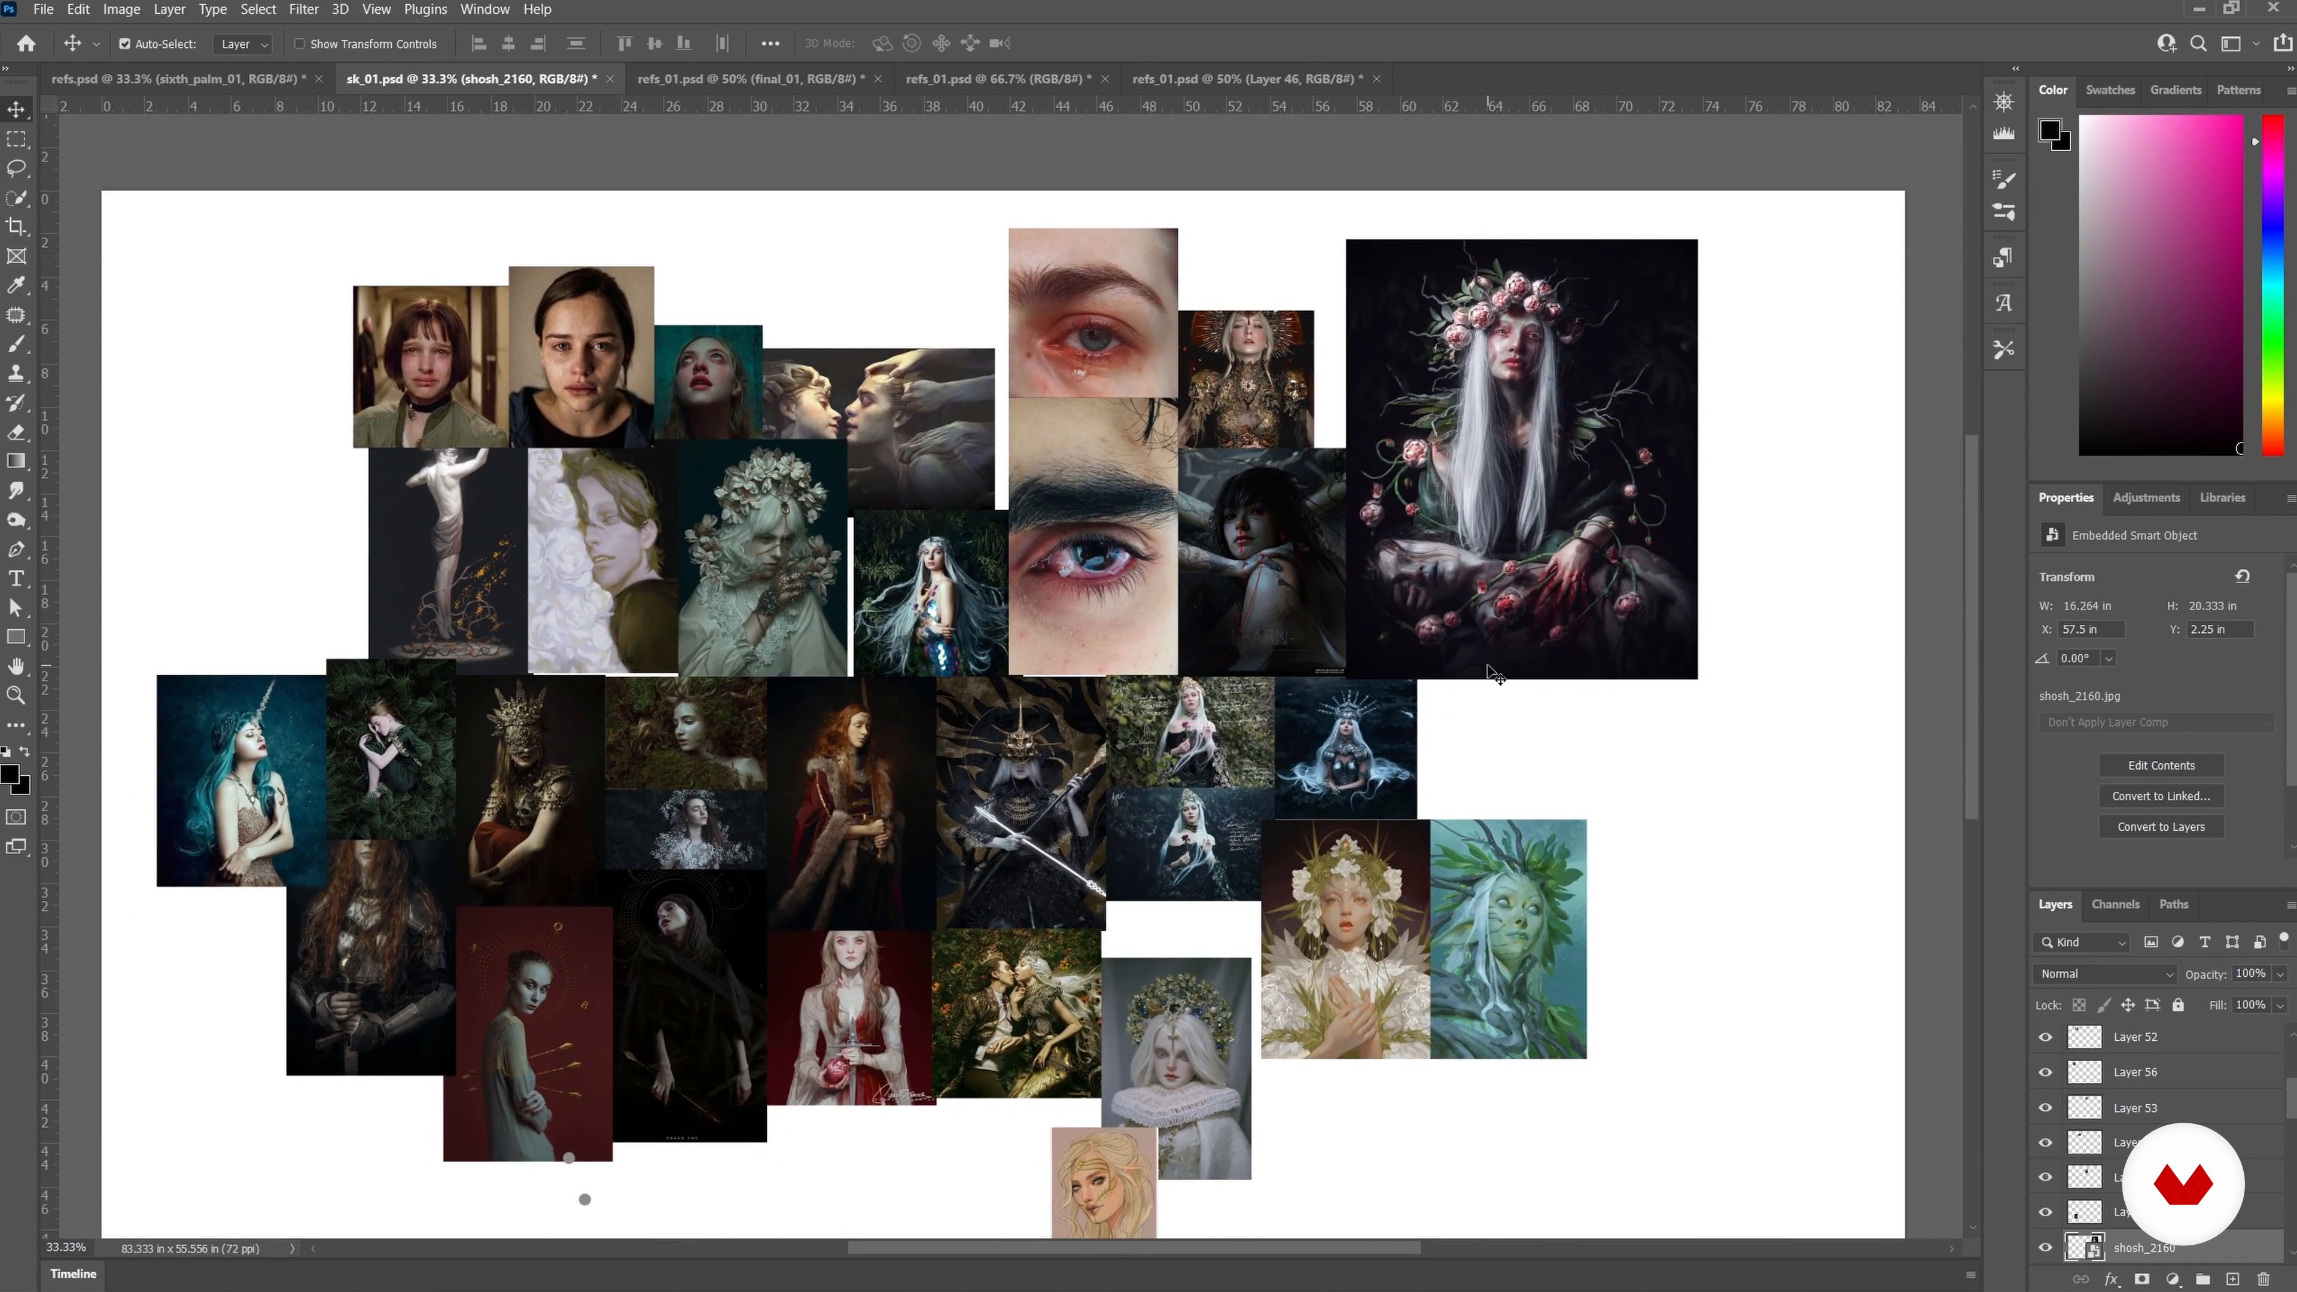Open the rotation angle dropdown
Image resolution: width=2297 pixels, height=1292 pixels.
click(2109, 658)
